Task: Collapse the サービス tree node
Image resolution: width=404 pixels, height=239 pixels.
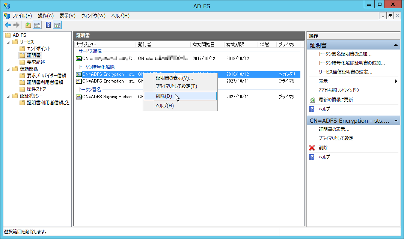Action: [9, 42]
